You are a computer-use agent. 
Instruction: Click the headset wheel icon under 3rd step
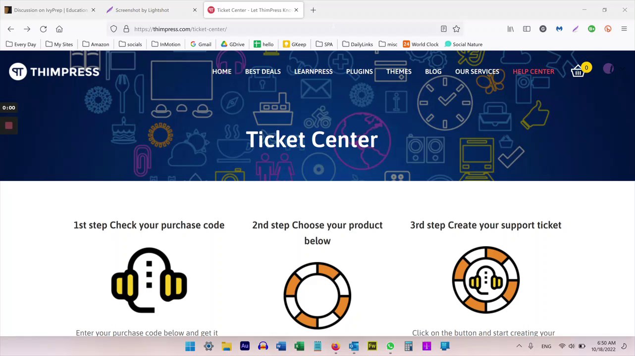point(486,280)
